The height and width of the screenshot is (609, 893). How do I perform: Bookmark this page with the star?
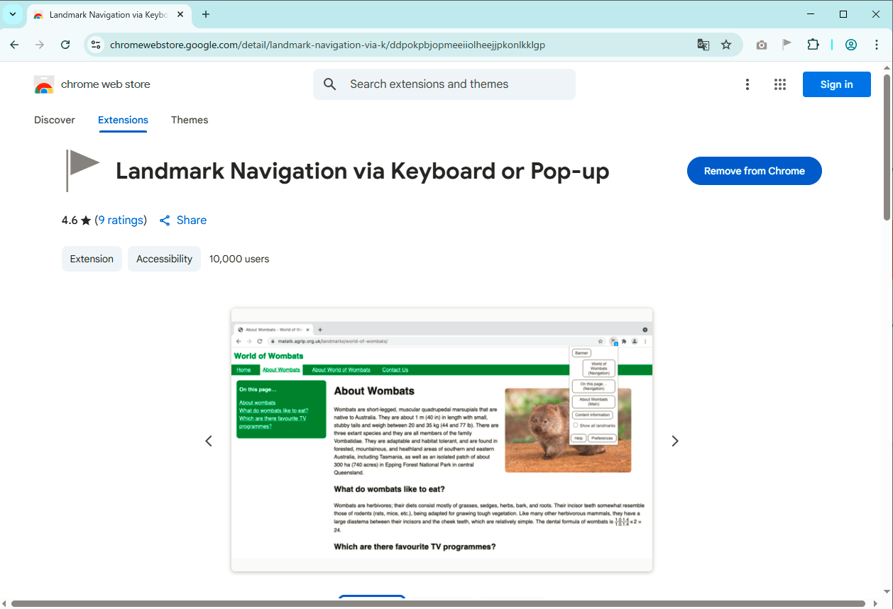click(x=726, y=45)
